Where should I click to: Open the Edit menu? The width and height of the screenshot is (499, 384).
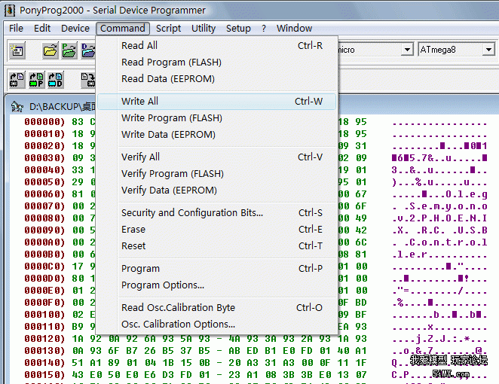point(42,29)
